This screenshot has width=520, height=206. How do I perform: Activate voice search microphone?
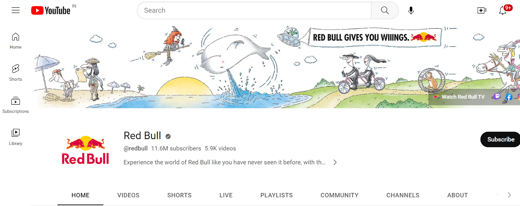point(411,10)
